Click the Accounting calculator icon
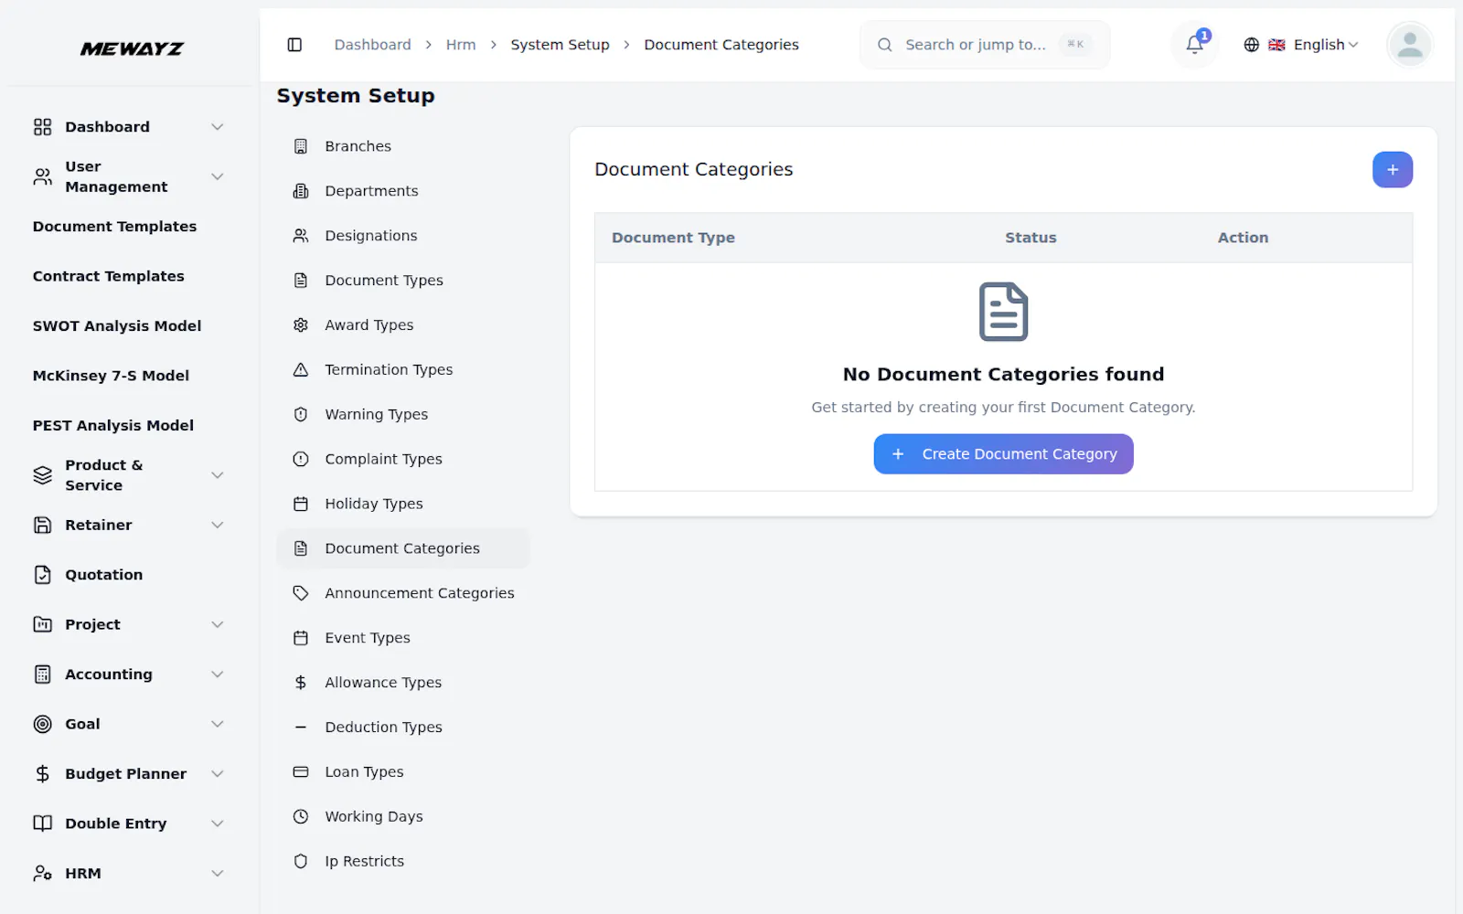The height and width of the screenshot is (914, 1463). [43, 675]
